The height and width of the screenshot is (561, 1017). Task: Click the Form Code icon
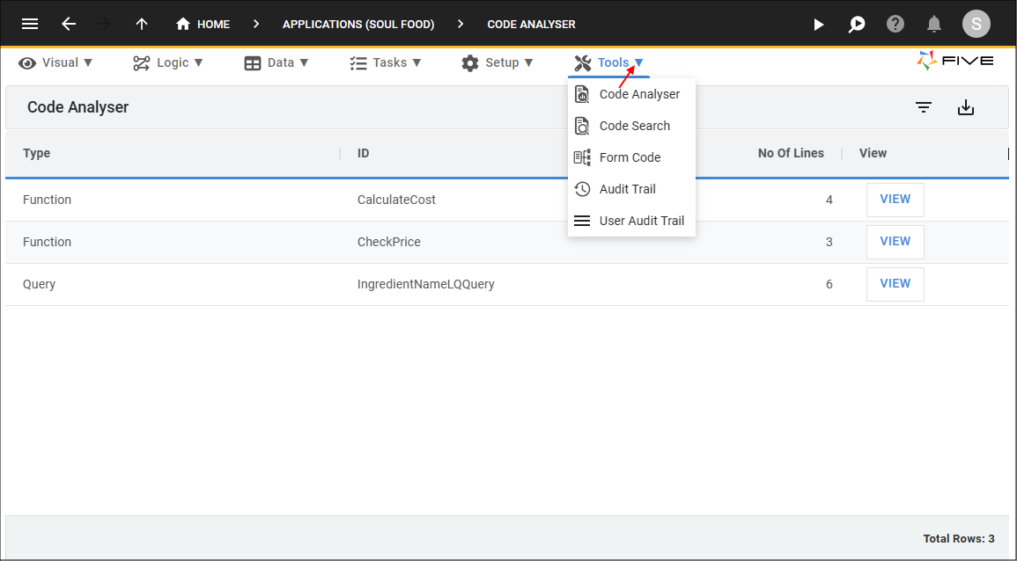[582, 157]
